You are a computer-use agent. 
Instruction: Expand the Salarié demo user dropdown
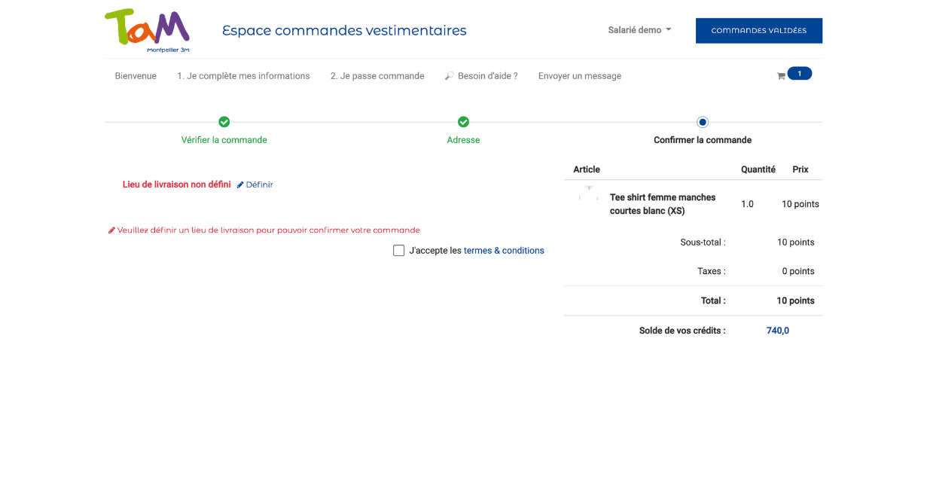(639, 30)
